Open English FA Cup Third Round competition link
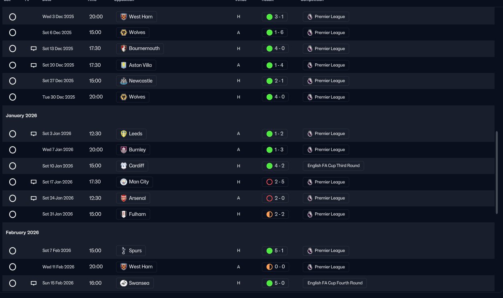 point(333,166)
